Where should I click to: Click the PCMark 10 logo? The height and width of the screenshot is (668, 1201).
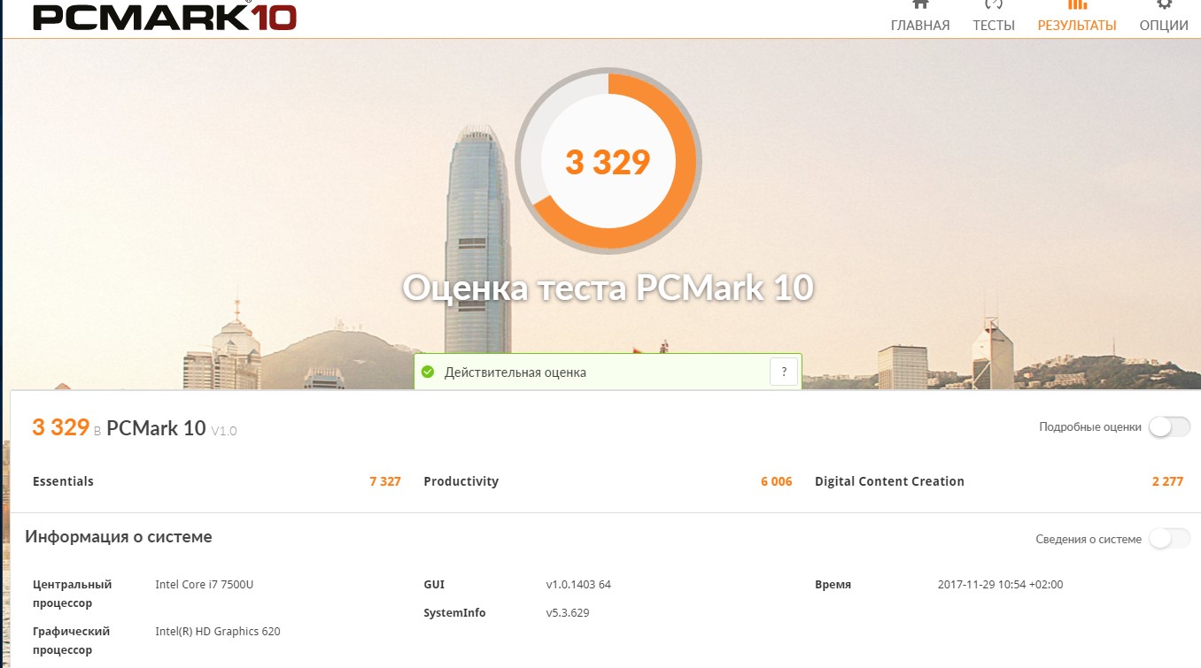[x=165, y=16]
